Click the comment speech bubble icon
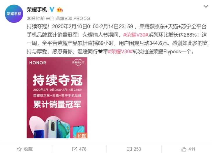This screenshot has width=212, height=153. click(x=129, y=149)
